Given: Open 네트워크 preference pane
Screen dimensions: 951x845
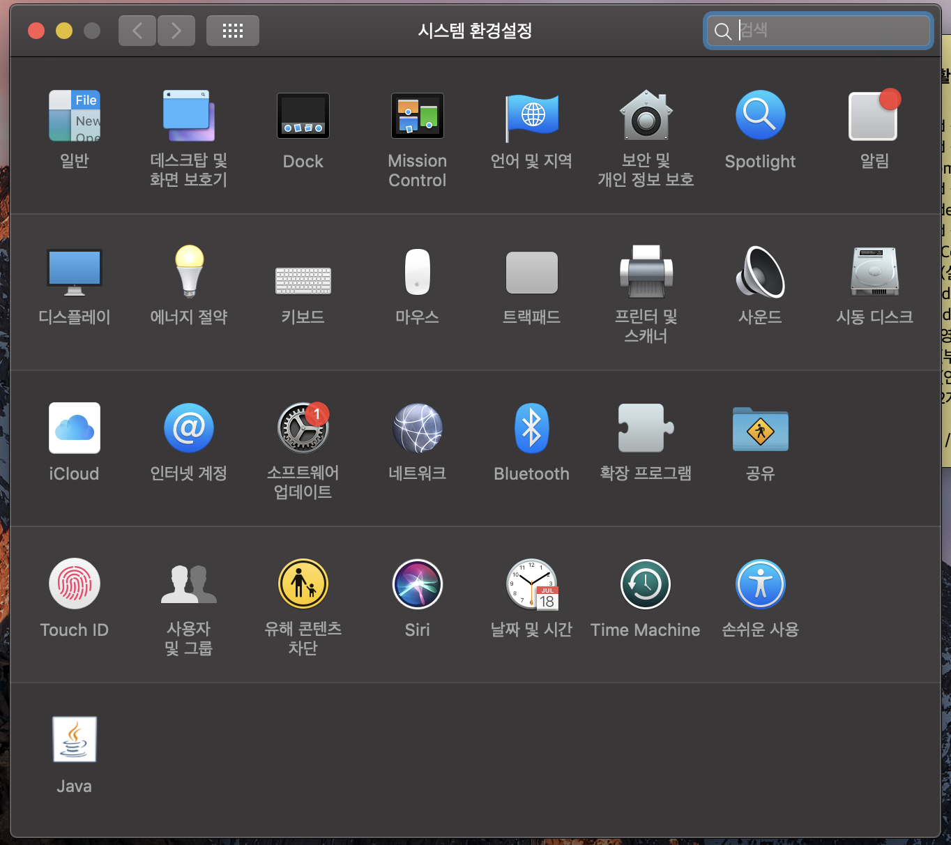Looking at the screenshot, I should click(418, 428).
